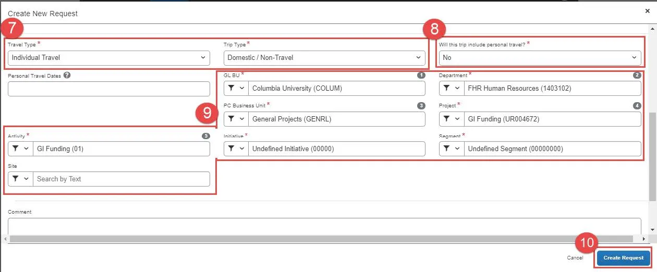Click the Personal Travel Dates help icon
Image resolution: width=657 pixels, height=272 pixels.
click(x=67, y=75)
